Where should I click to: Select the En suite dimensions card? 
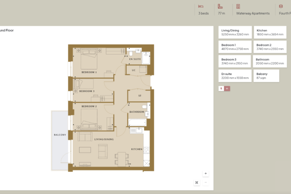235,75
